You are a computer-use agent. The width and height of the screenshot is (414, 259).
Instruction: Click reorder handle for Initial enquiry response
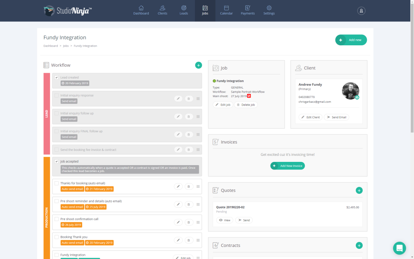198,99
